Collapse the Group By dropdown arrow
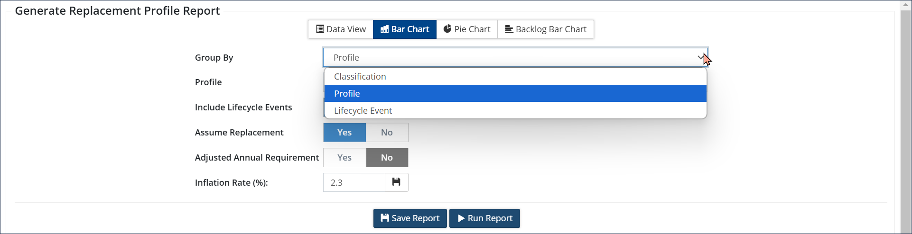912x234 pixels. (x=700, y=57)
